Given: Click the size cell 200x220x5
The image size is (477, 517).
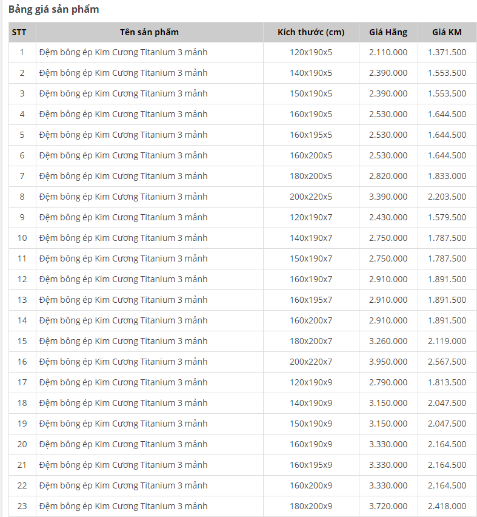Looking at the screenshot, I should tap(311, 197).
